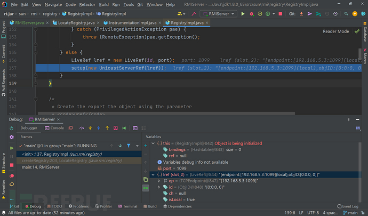Click the orange IDE update arrow icon

[x=355, y=14]
